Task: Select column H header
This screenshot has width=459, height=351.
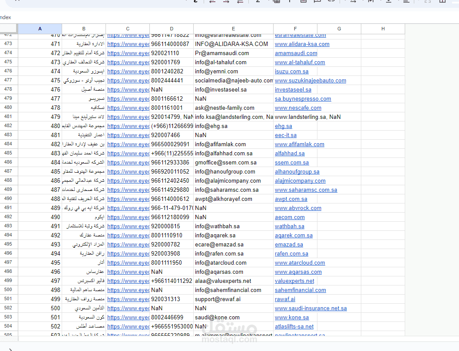Action: pyautogui.click(x=383, y=29)
